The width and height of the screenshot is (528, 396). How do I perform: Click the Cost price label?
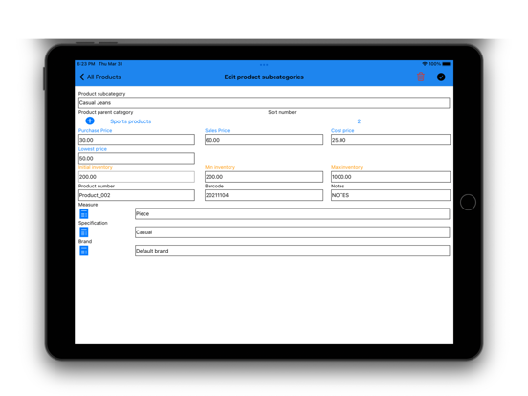pyautogui.click(x=342, y=130)
